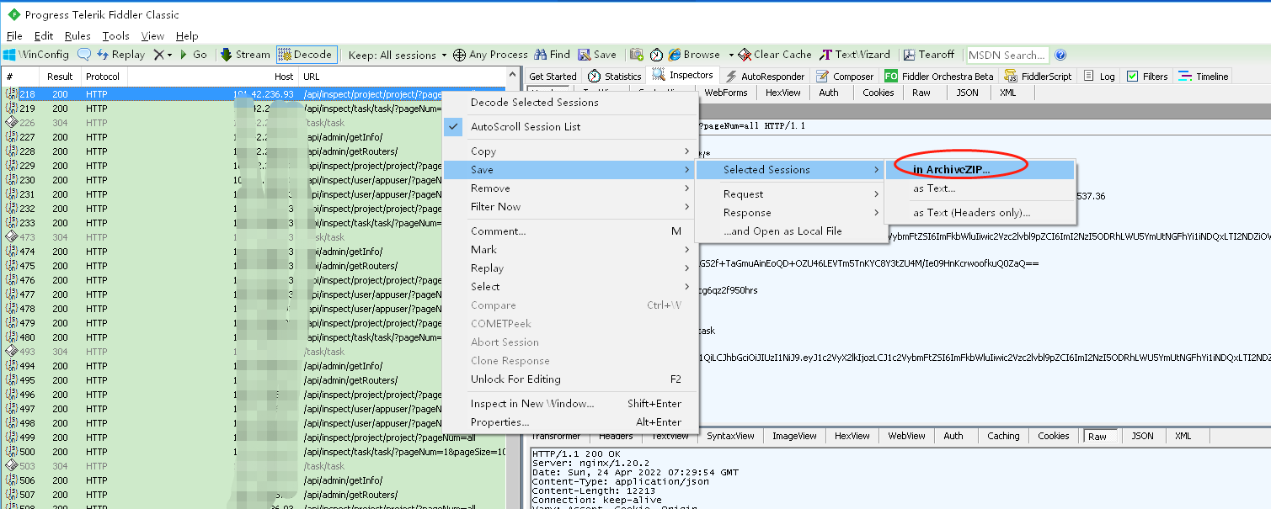Open the File menu
This screenshot has height=509, width=1271.
pos(14,36)
